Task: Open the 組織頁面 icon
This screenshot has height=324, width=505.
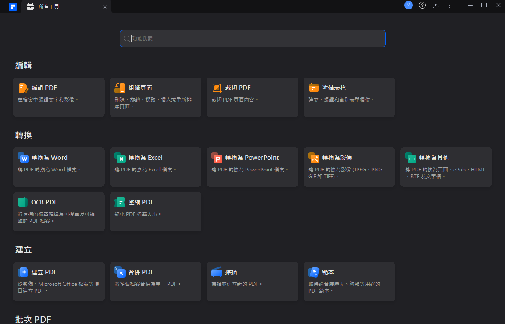Action: pyautogui.click(x=120, y=88)
